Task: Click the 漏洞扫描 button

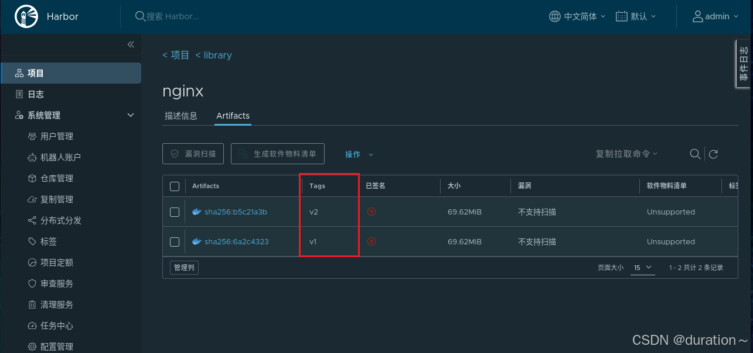Action: click(x=193, y=154)
